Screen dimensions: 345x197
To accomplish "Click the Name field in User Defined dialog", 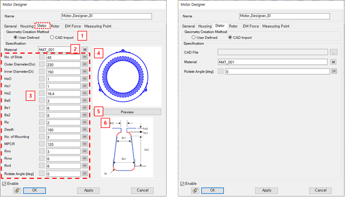I will (x=107, y=16).
